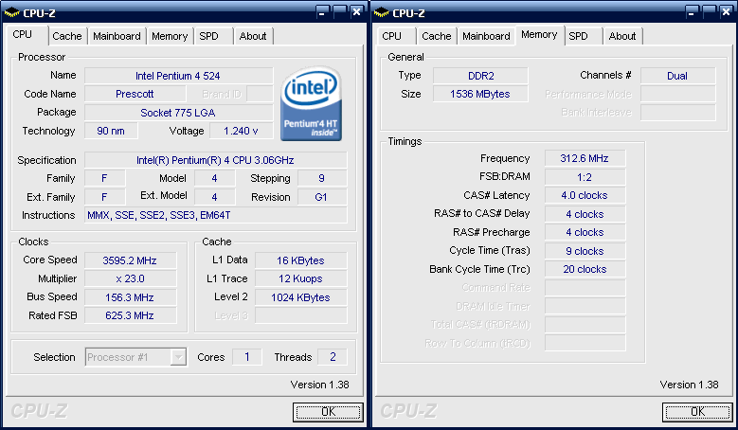Switch to the Memory tab in left window
The image size is (738, 430).
click(x=170, y=36)
